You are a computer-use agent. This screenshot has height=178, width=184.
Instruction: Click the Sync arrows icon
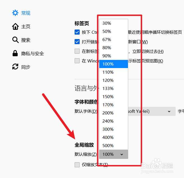[x=15, y=67]
